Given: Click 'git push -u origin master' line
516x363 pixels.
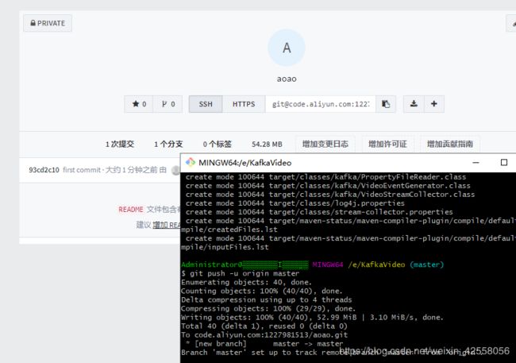Looking at the screenshot, I should [x=240, y=273].
